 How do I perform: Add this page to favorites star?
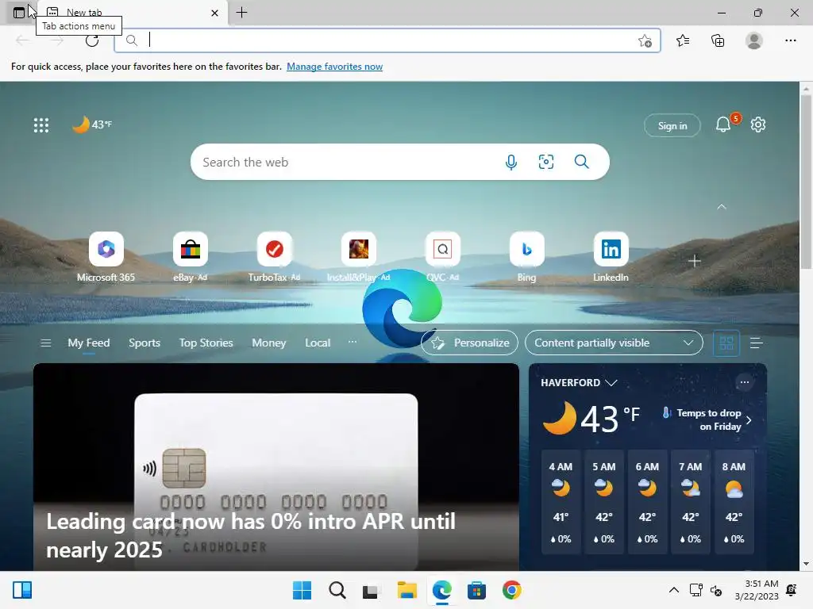(x=645, y=40)
